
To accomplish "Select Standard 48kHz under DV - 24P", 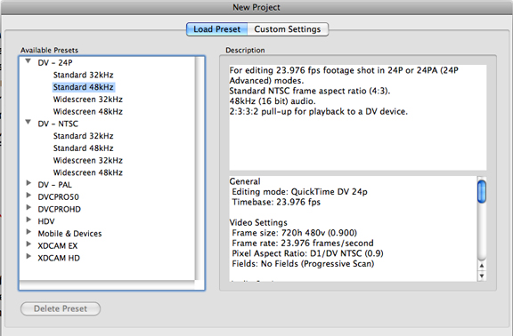I will tap(84, 87).
